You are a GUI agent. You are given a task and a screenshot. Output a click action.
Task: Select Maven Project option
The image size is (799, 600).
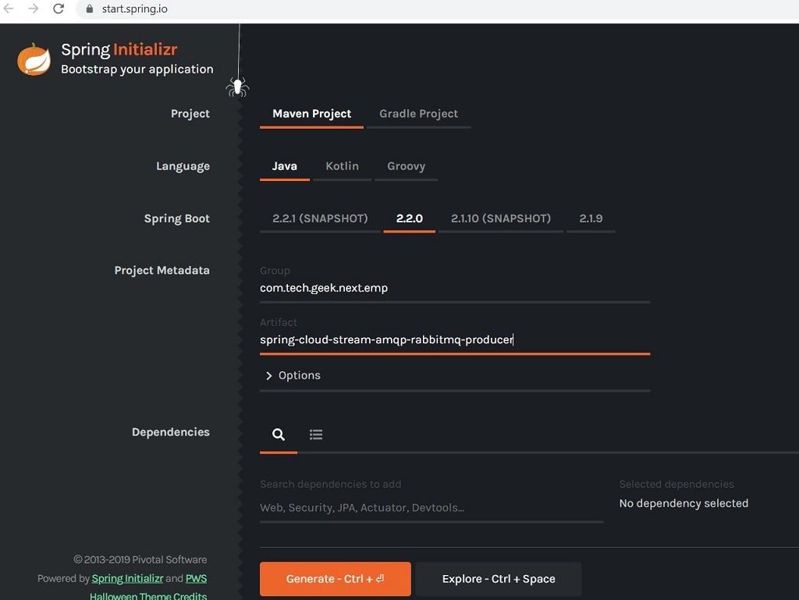coord(312,114)
